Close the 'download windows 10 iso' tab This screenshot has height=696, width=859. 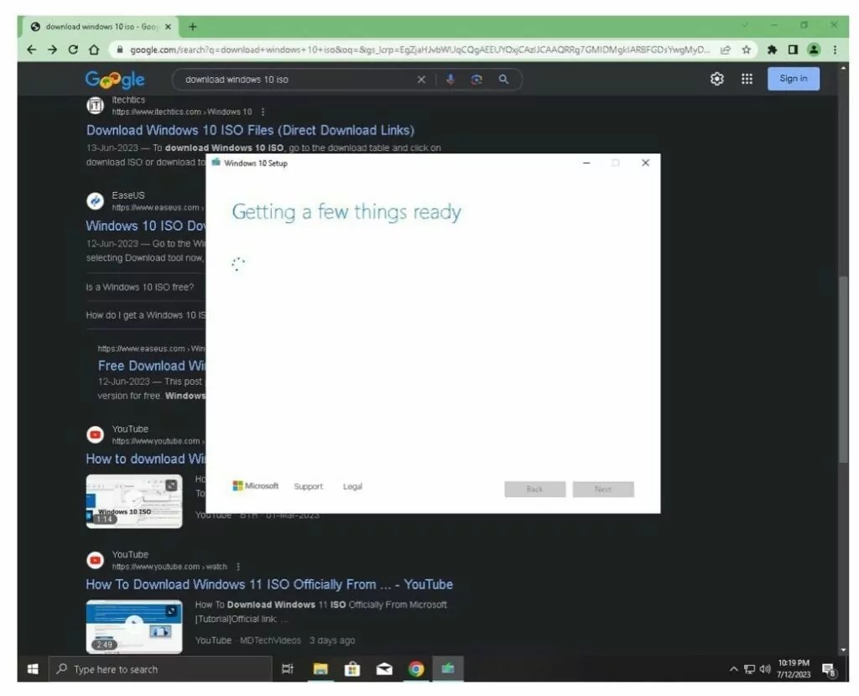pos(168,26)
